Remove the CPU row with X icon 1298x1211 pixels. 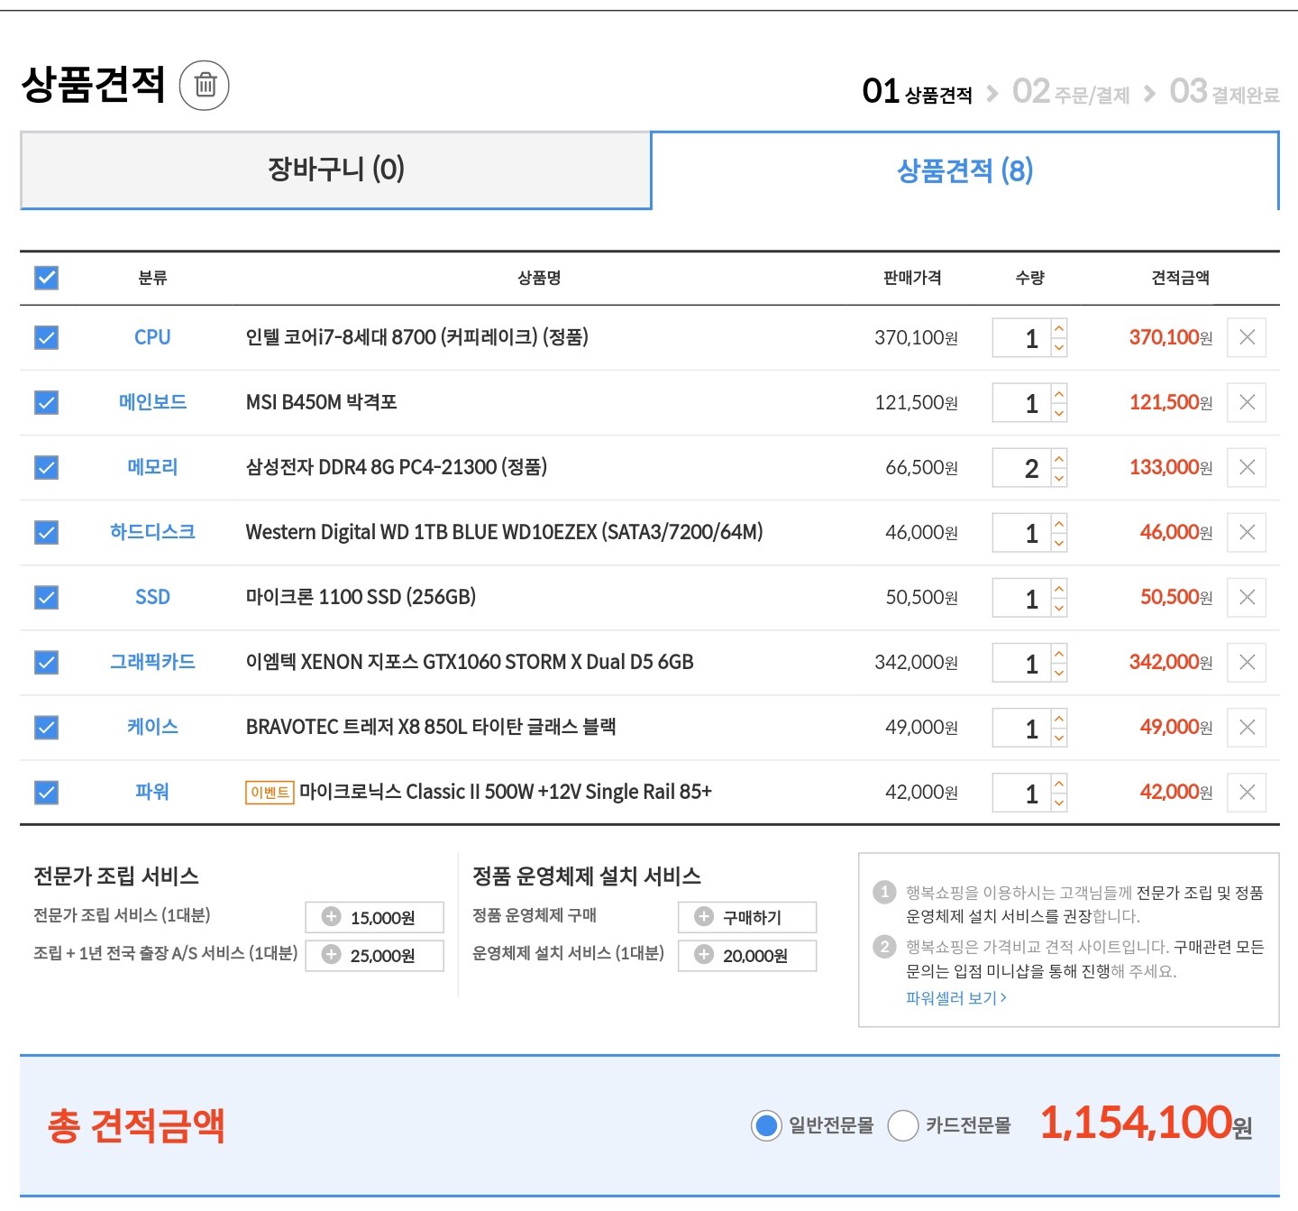(1247, 337)
